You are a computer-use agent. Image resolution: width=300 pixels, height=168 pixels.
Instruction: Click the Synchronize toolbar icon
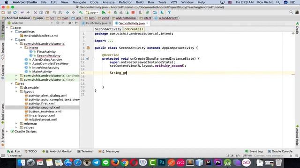pos(15,13)
